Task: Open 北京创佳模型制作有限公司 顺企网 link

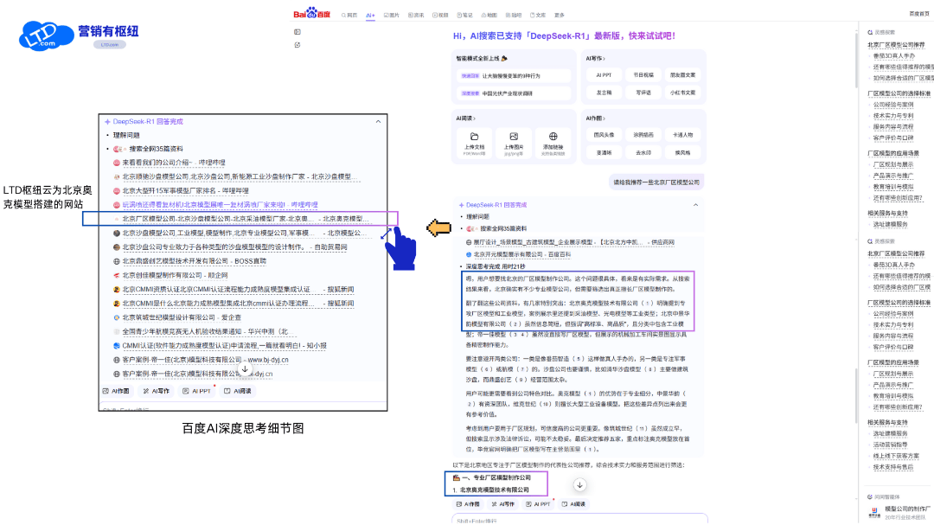Action: pos(175,275)
